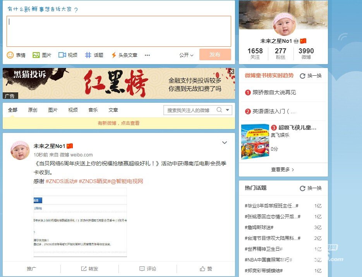Click the 转发 repost icon on the post
This screenshot has height=277, width=362.
click(84, 269)
